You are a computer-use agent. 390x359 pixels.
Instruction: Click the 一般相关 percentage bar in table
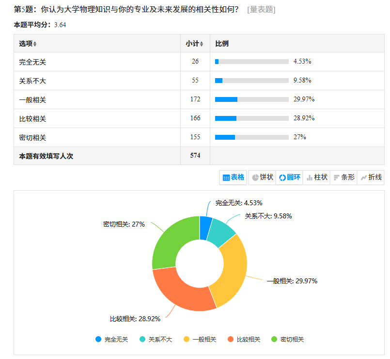pyautogui.click(x=251, y=99)
